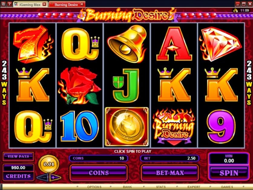Click the Bet Max button
The image size is (253, 190).
click(x=170, y=173)
